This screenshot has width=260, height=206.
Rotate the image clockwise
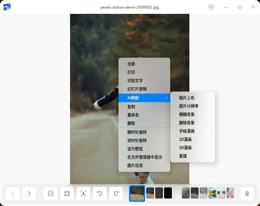pyautogui.click(x=116, y=194)
